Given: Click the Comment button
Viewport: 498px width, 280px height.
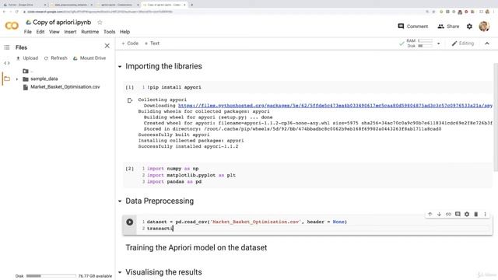Looking at the screenshot, I should (413, 26).
